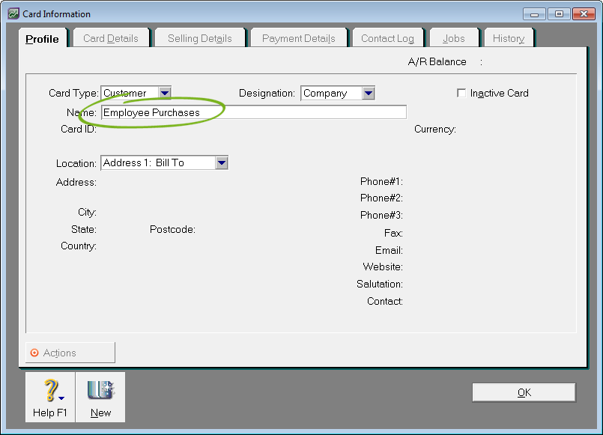Click the Actions button
This screenshot has height=435, width=603.
(x=70, y=353)
